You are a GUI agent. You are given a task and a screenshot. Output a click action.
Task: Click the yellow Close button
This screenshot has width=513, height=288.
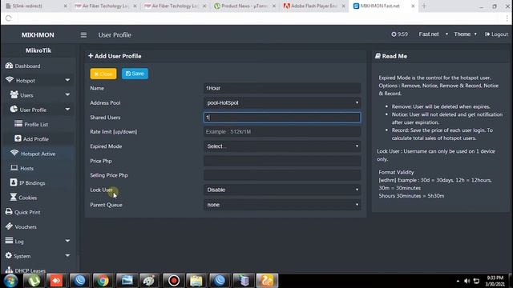pyautogui.click(x=103, y=74)
